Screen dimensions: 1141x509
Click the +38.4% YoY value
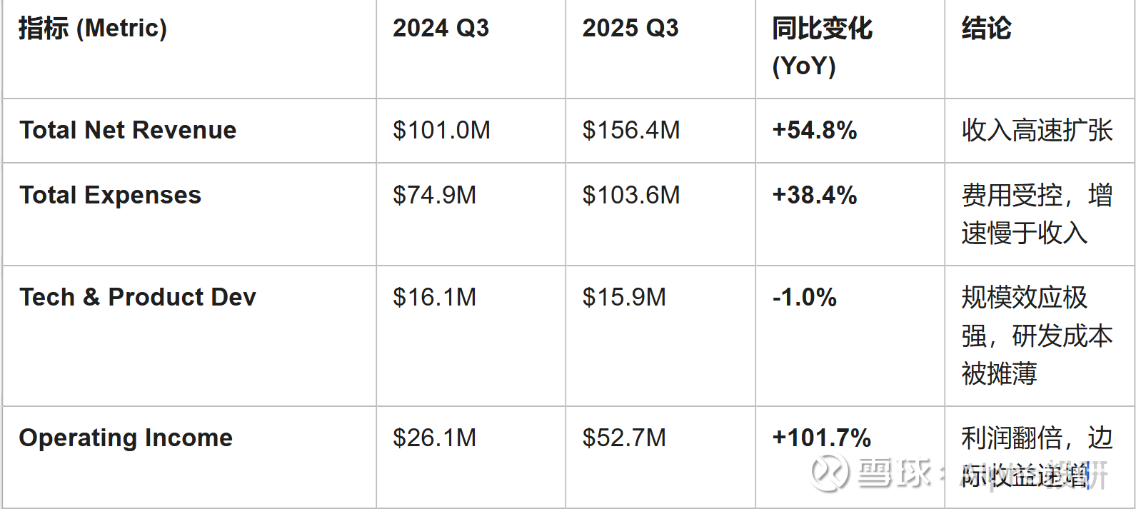[814, 195]
